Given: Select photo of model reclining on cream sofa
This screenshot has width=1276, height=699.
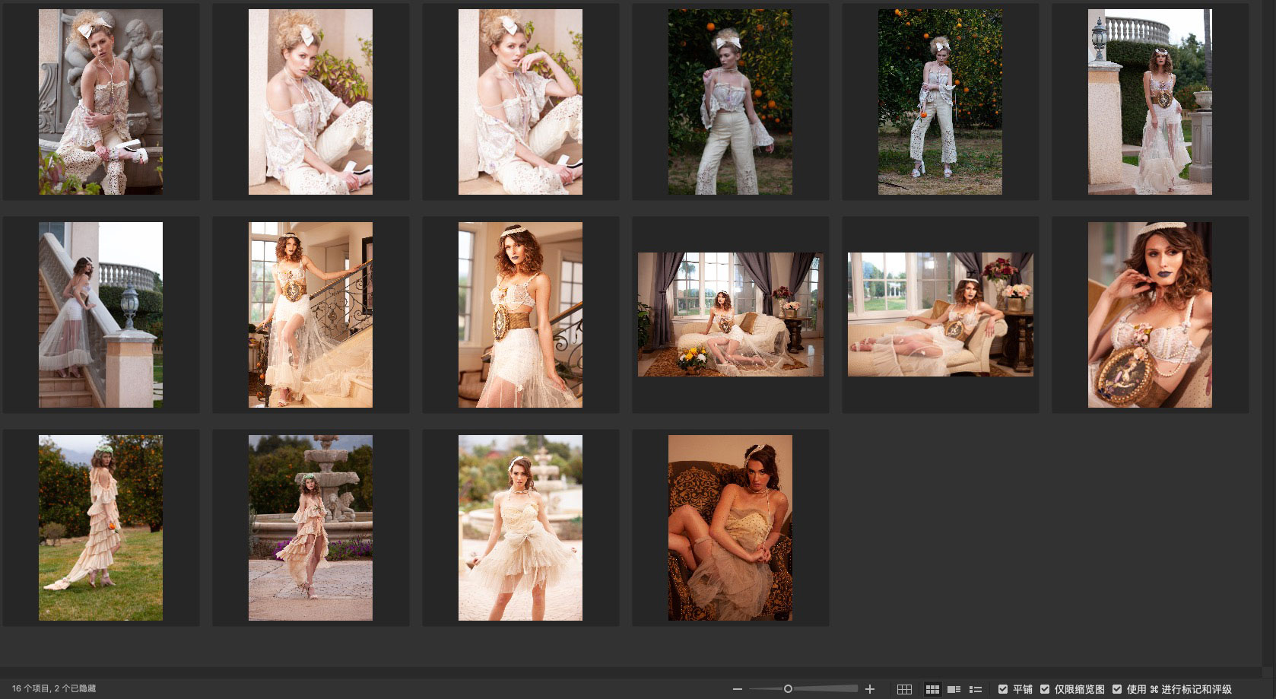Looking at the screenshot, I should pyautogui.click(x=940, y=315).
